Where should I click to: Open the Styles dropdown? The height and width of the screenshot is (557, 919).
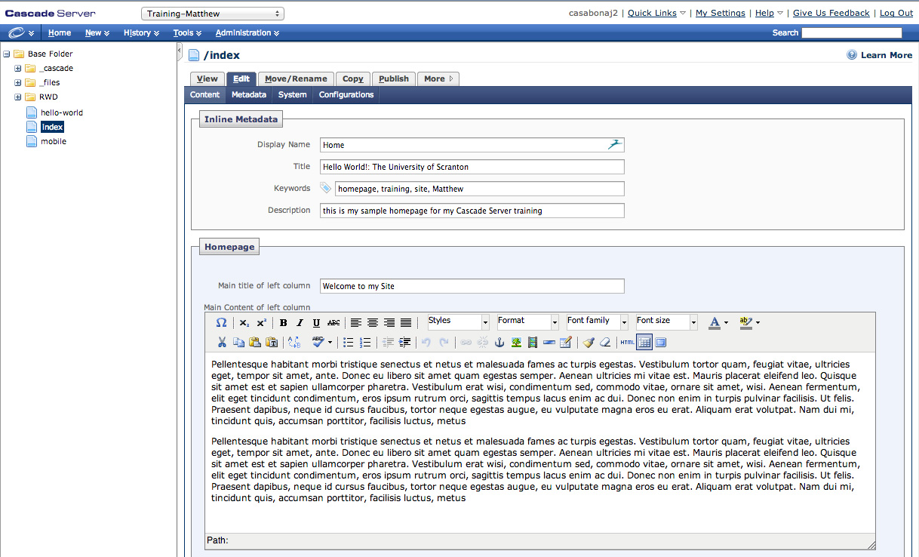point(458,322)
